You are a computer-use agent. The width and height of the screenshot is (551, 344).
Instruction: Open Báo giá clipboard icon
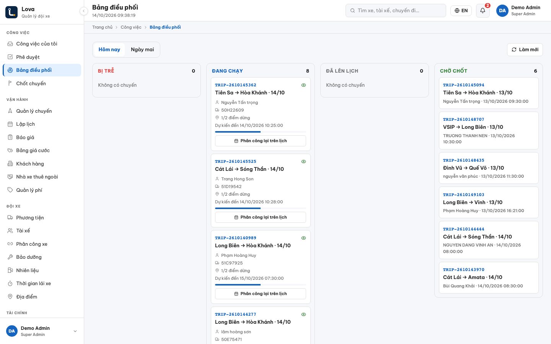10,137
